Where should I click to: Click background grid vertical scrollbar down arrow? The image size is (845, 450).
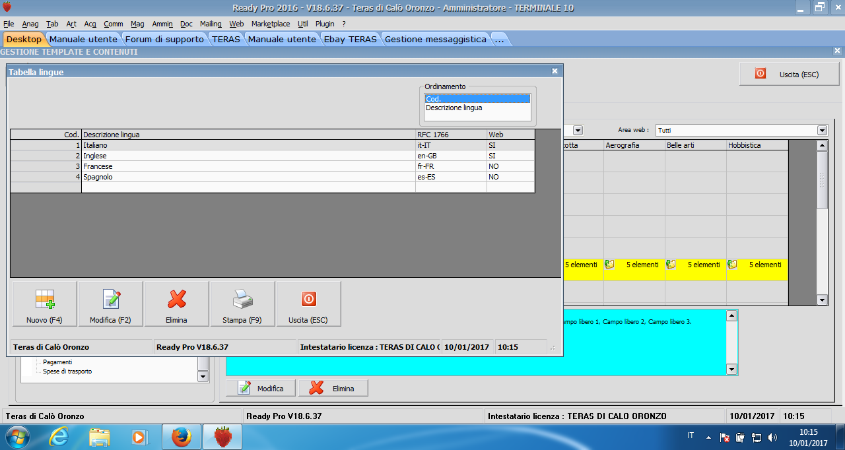click(x=822, y=300)
